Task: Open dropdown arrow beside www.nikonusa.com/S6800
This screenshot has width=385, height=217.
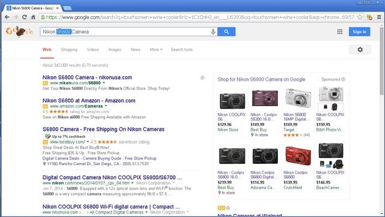Action: pyautogui.click(x=104, y=83)
